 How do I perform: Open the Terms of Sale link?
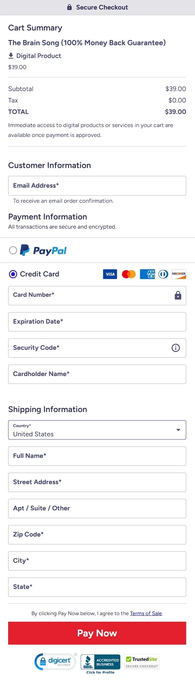click(x=146, y=613)
